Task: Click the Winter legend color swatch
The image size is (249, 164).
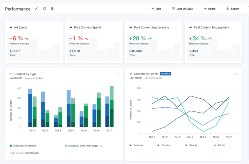Action: pyautogui.click(x=215, y=145)
